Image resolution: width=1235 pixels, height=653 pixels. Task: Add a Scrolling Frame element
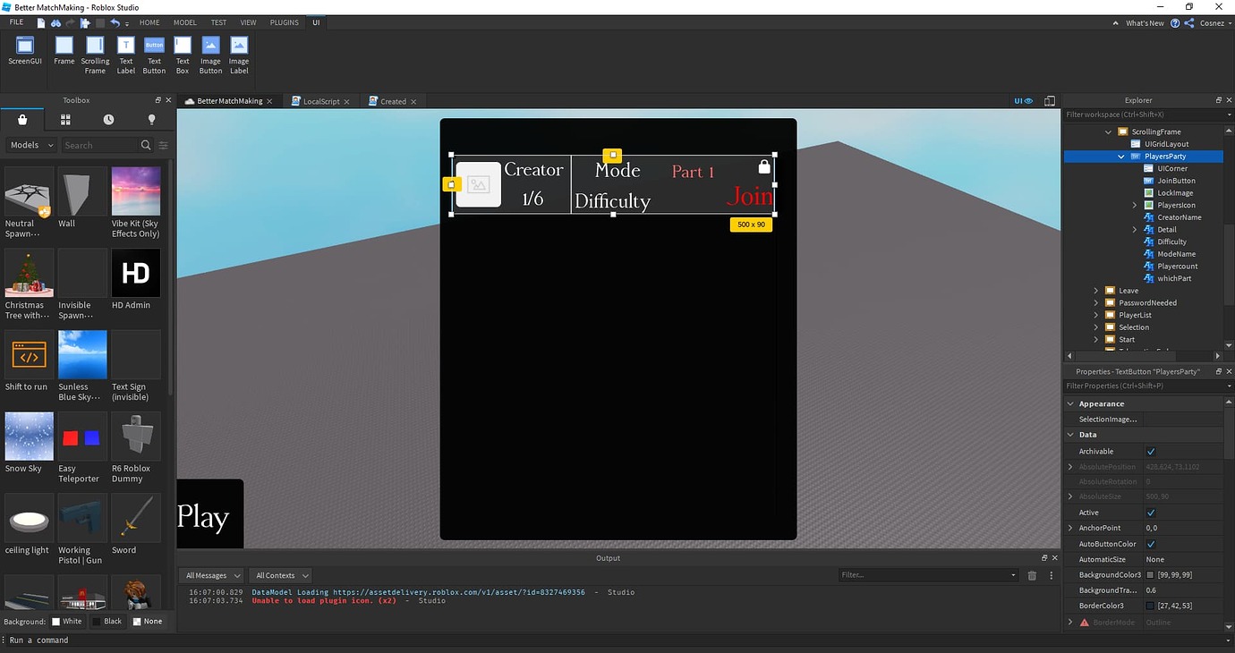click(x=95, y=55)
